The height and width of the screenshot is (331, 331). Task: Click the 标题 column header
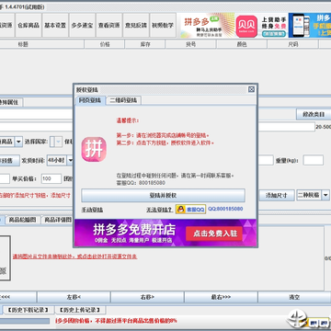click(23, 44)
